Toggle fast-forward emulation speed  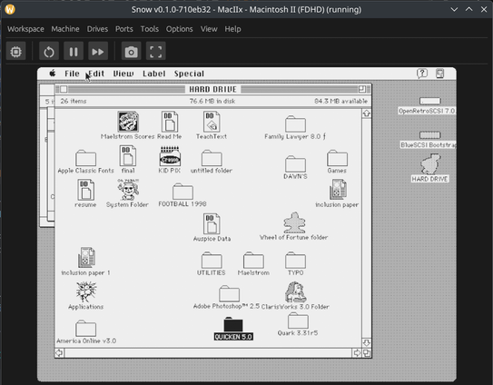tap(98, 51)
